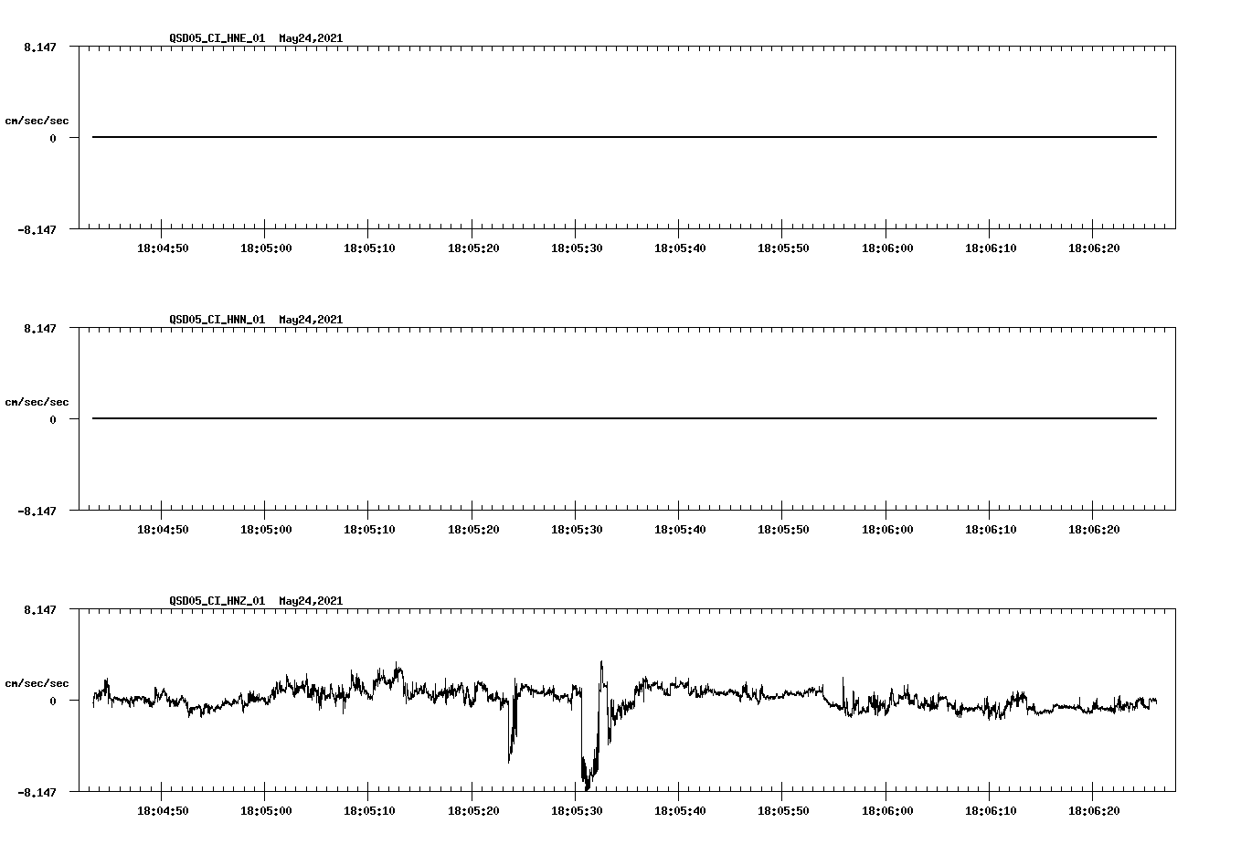The height and width of the screenshot is (844, 1241).
Task: Select the 18:04:50 tick label on top plot
Action: click(164, 246)
